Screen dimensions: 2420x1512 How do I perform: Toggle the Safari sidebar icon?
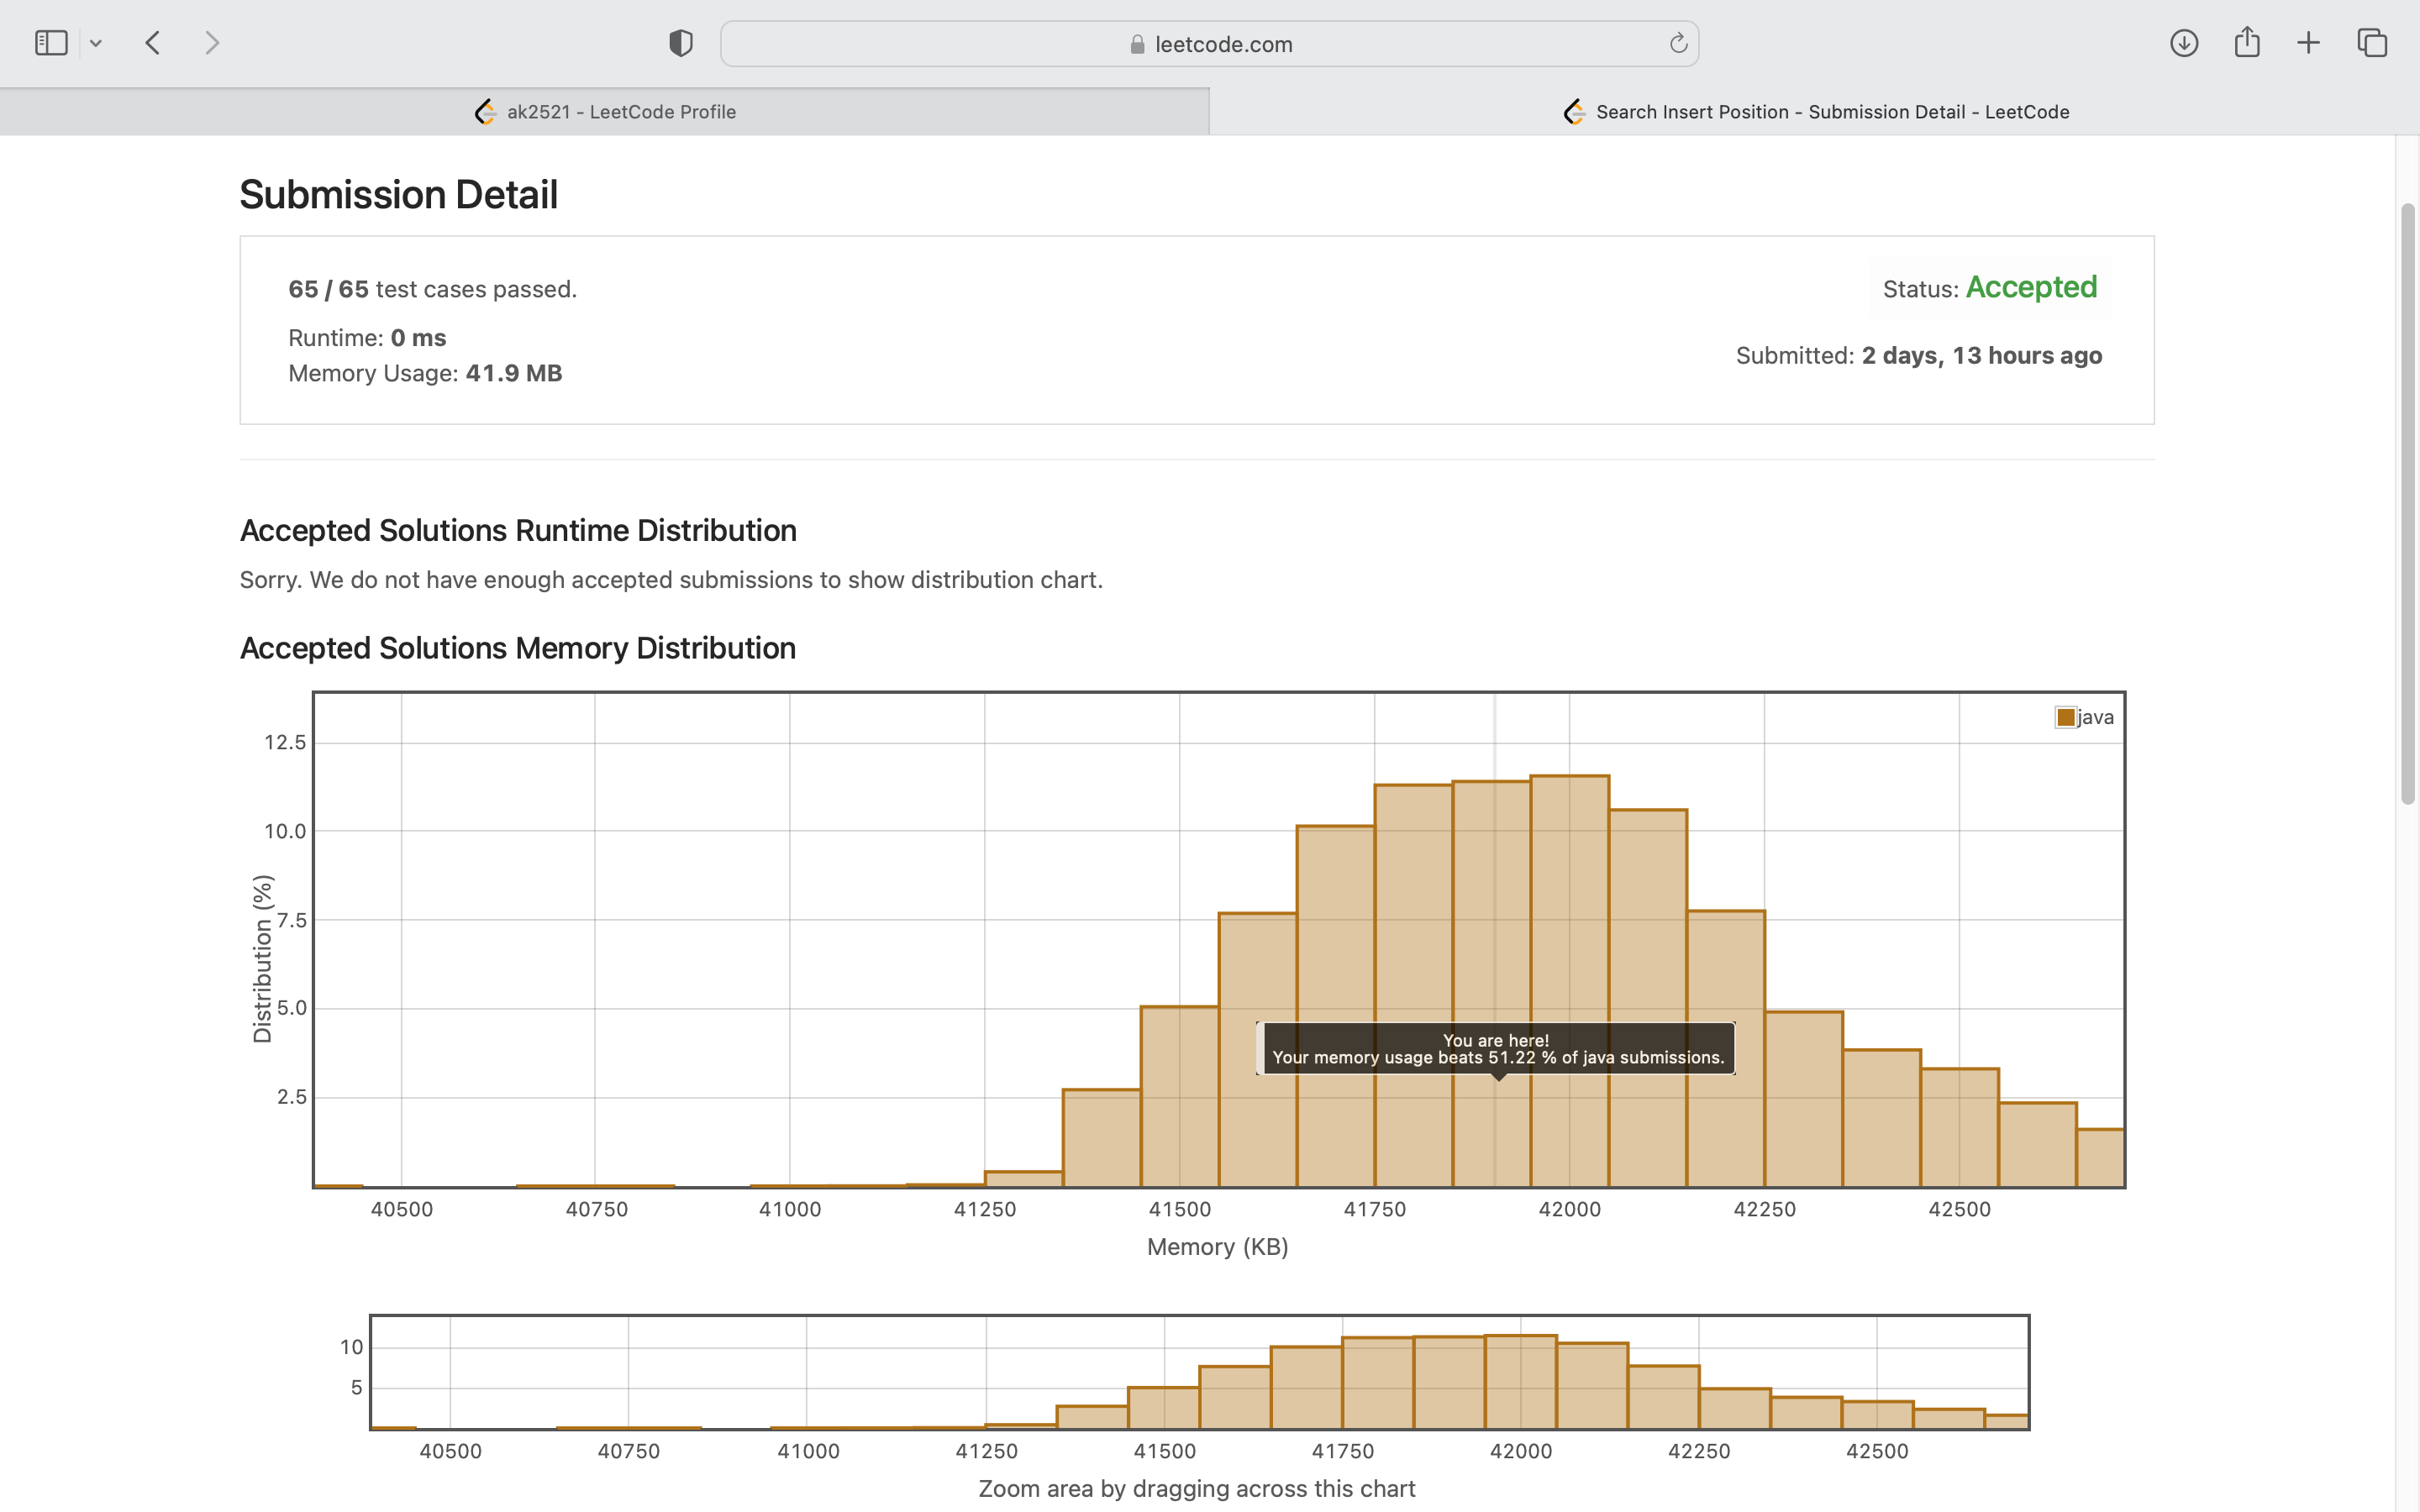point(51,43)
